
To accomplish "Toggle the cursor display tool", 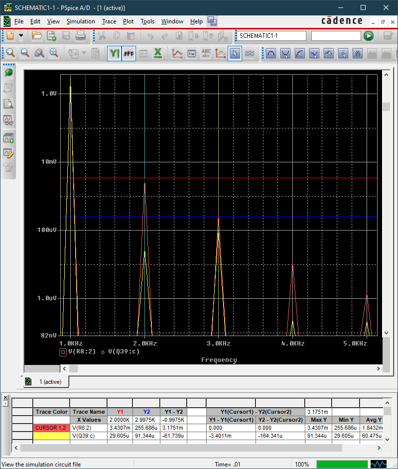I will pyautogui.click(x=235, y=53).
